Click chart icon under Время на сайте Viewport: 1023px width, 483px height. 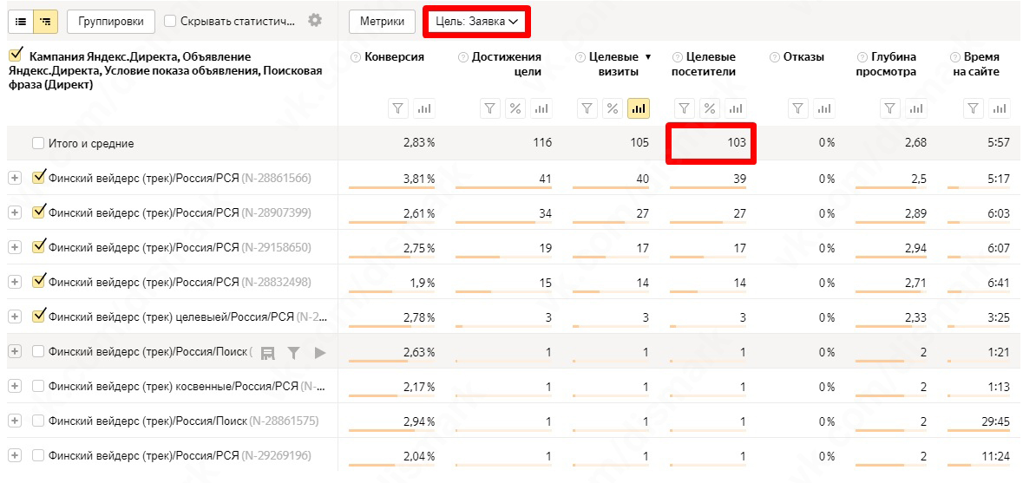(1000, 108)
